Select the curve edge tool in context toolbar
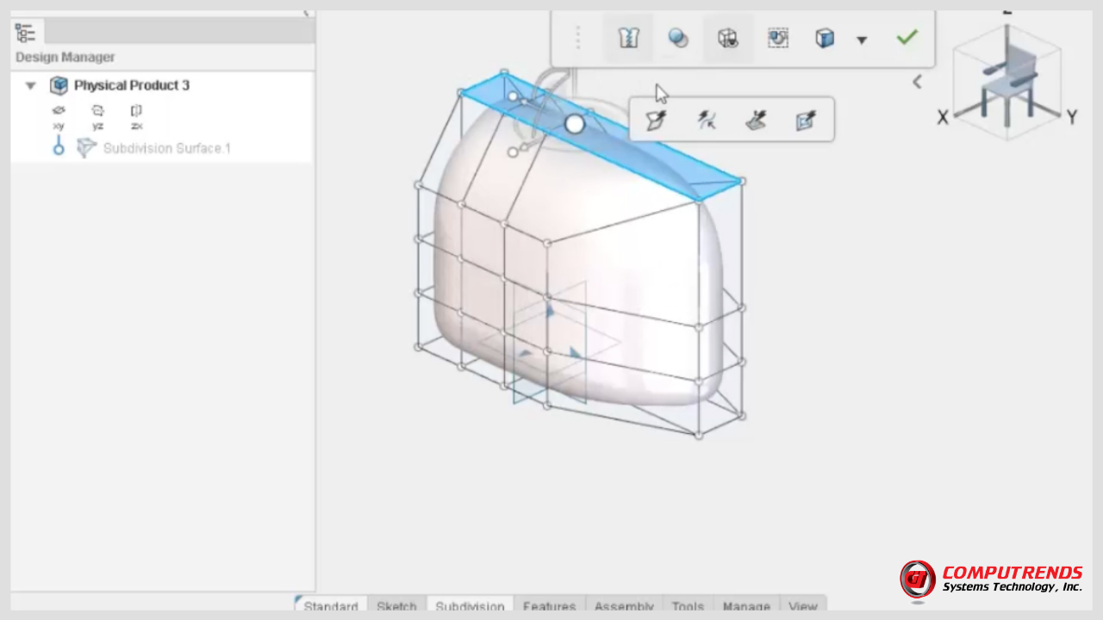This screenshot has height=620, width=1103. point(707,121)
